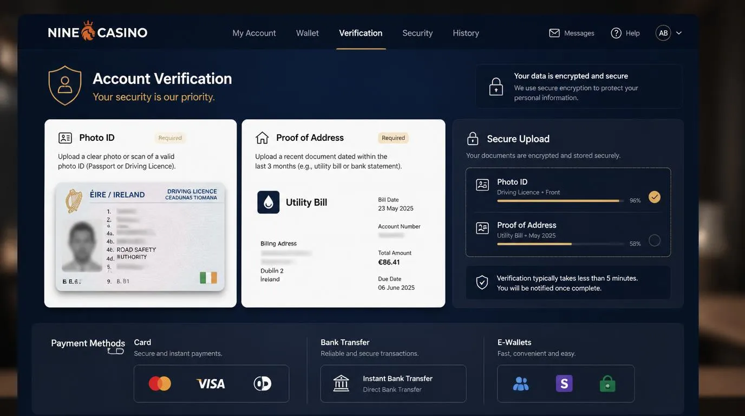The height and width of the screenshot is (416, 745).
Task: Open the AB user avatar
Action: coord(663,33)
